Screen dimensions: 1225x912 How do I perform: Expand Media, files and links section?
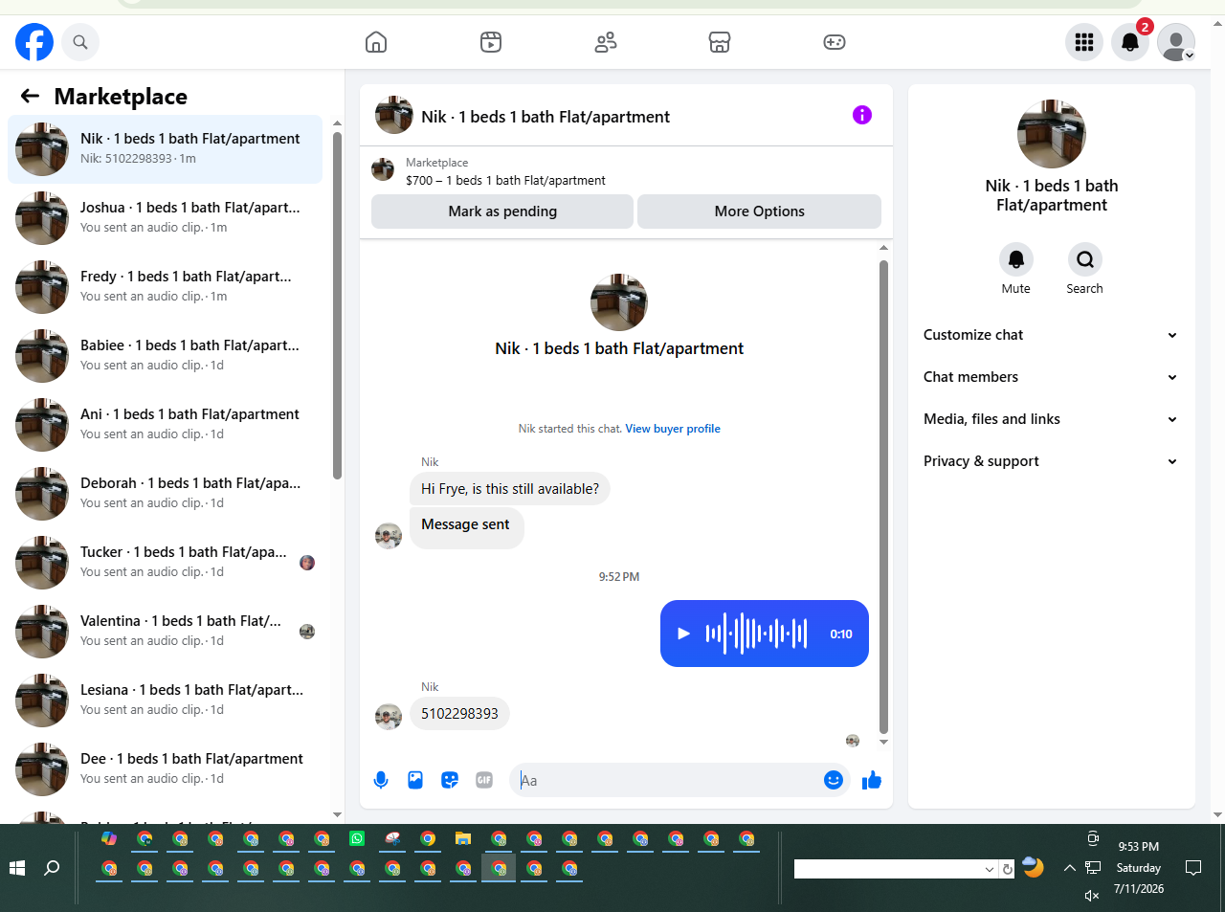tap(1051, 419)
